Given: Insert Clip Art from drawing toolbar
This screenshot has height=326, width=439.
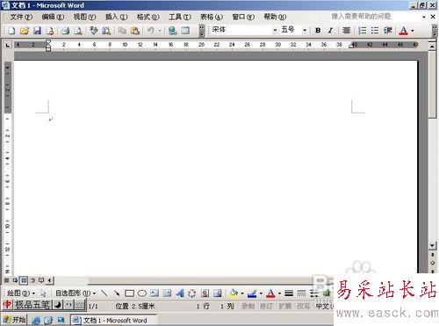Looking at the screenshot, I should [x=205, y=293].
